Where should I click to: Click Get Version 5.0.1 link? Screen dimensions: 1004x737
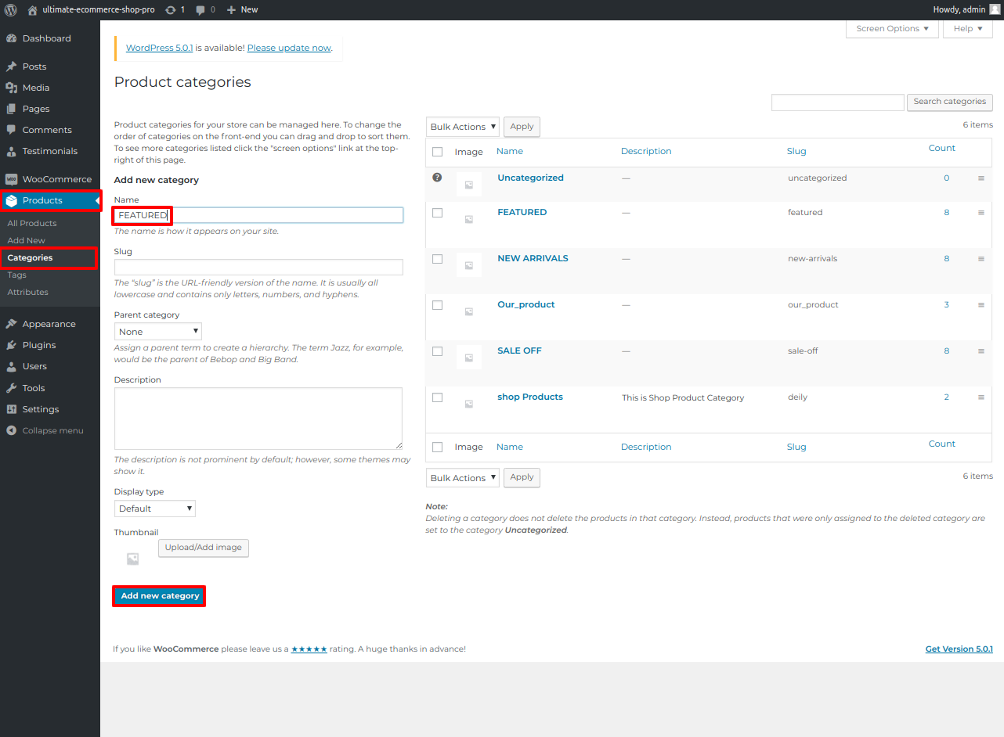coord(959,649)
